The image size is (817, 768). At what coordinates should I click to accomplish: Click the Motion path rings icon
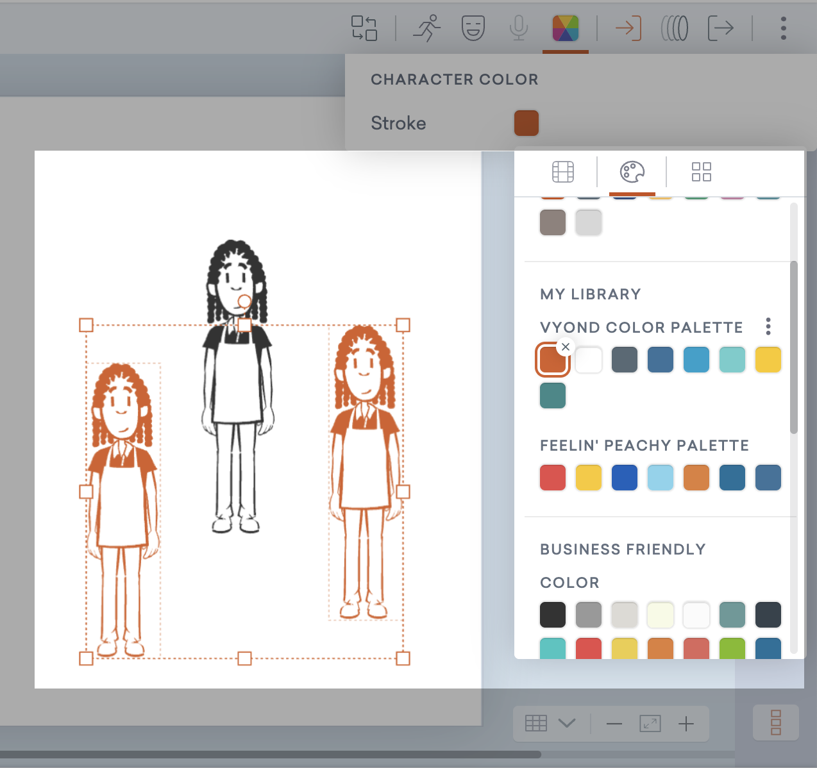click(674, 28)
